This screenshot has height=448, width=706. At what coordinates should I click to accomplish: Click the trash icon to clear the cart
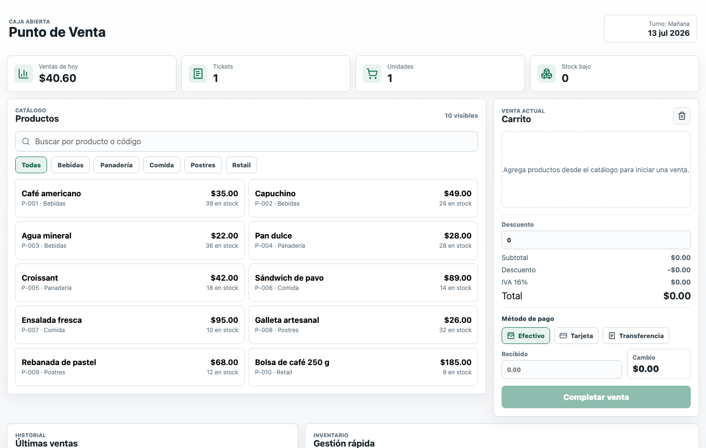pos(681,116)
